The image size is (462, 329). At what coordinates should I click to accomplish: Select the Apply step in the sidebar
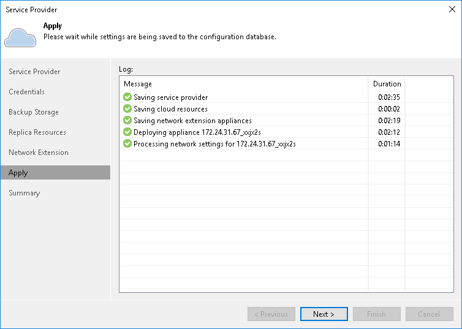pyautogui.click(x=55, y=173)
